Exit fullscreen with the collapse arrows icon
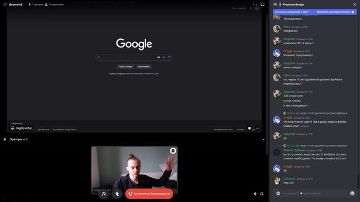Screen dimensions: 360x202 [x=262, y=194]
